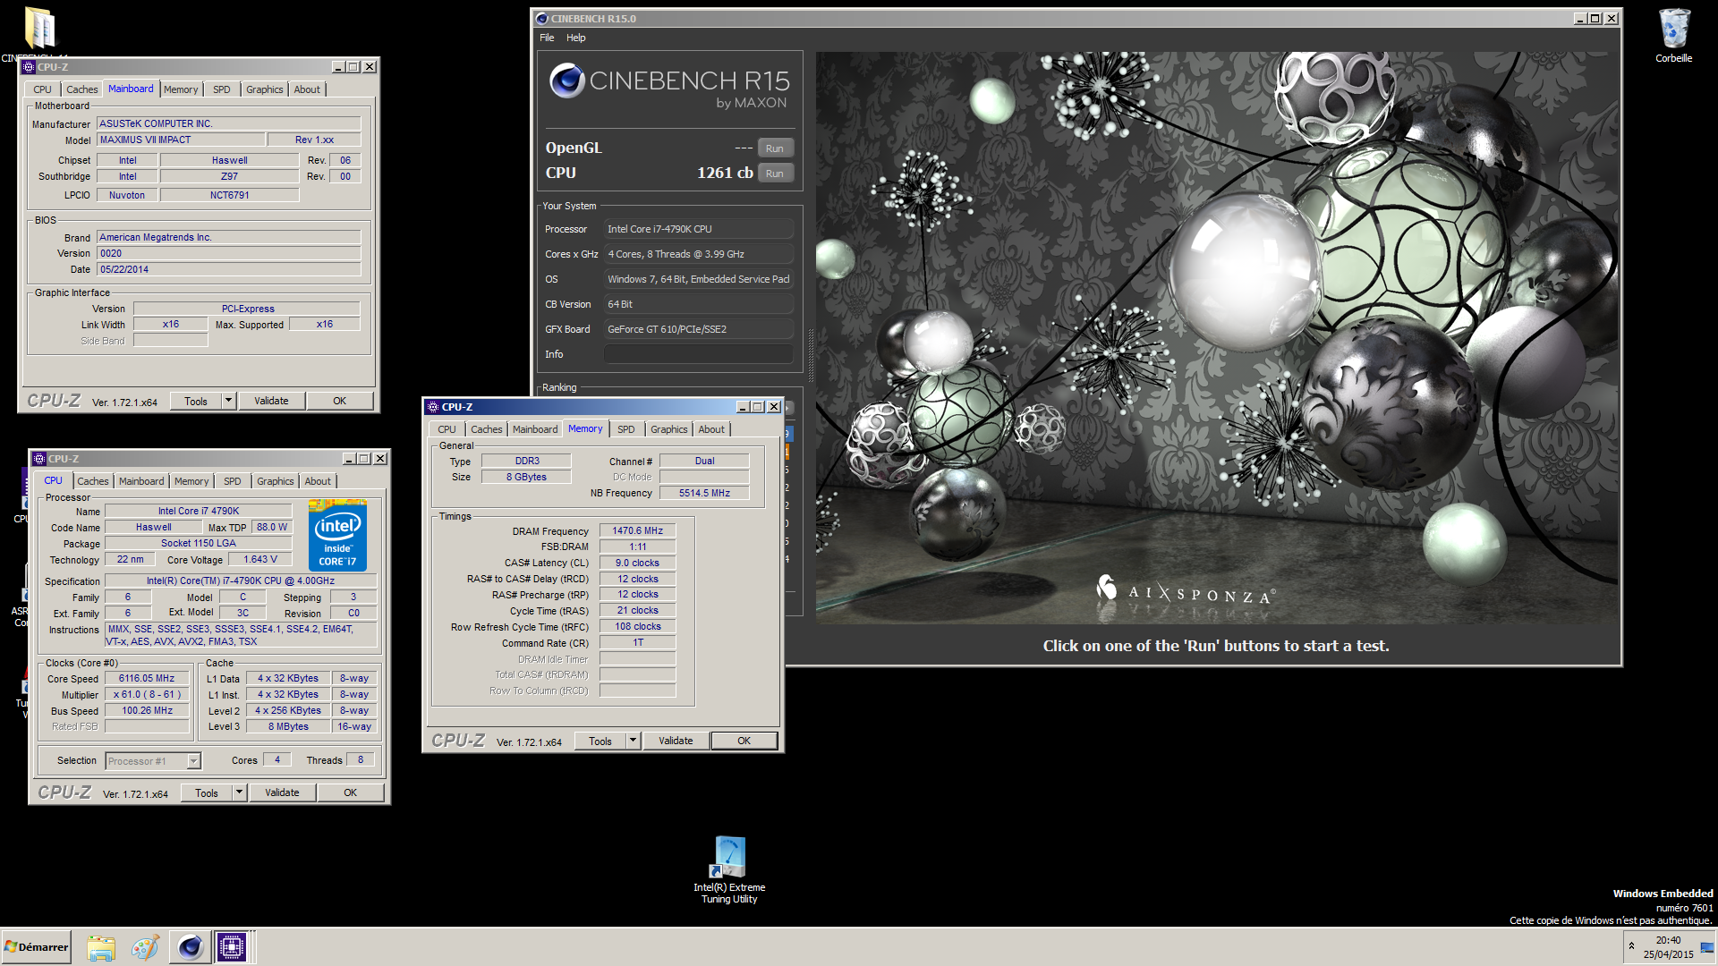This screenshot has height=966, width=1718.
Task: Maximize the Cinebench R15.0 window
Action: [x=1595, y=19]
